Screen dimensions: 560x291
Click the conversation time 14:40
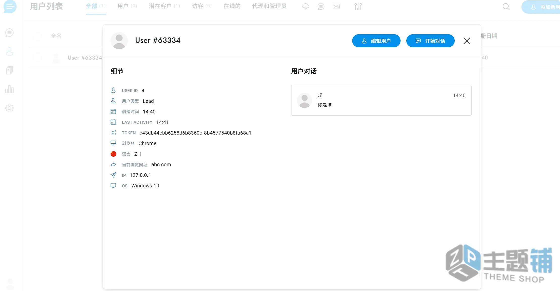pyautogui.click(x=459, y=95)
